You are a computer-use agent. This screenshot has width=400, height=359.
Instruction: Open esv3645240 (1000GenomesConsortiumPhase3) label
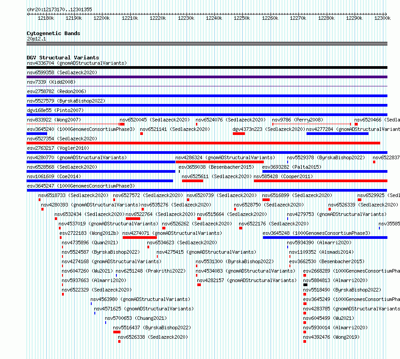[x=81, y=129]
